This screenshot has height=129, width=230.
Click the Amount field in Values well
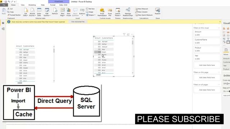point(226,58)
